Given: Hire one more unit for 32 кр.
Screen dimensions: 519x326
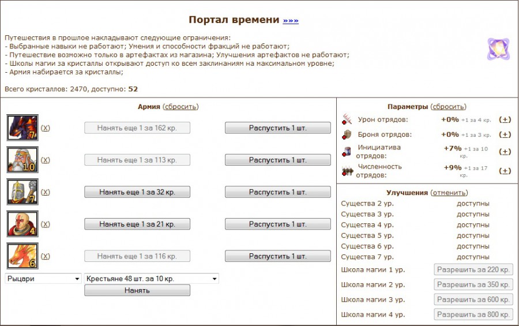Looking at the screenshot, I should (137, 192).
